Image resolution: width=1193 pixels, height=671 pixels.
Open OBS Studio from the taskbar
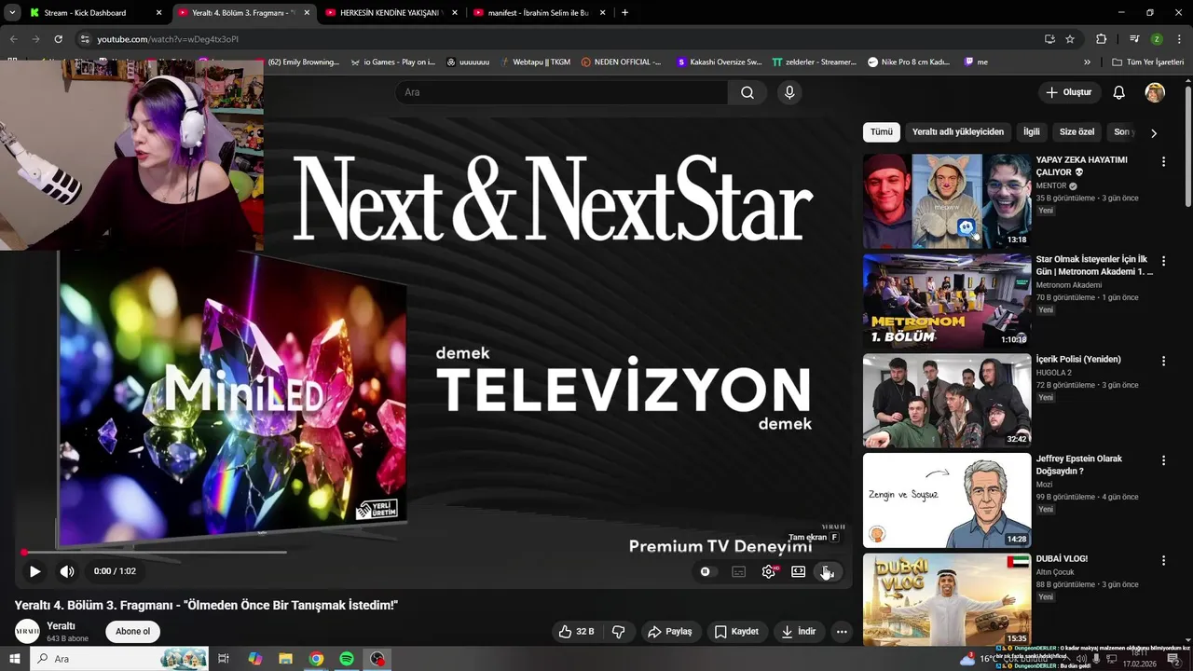point(377,659)
